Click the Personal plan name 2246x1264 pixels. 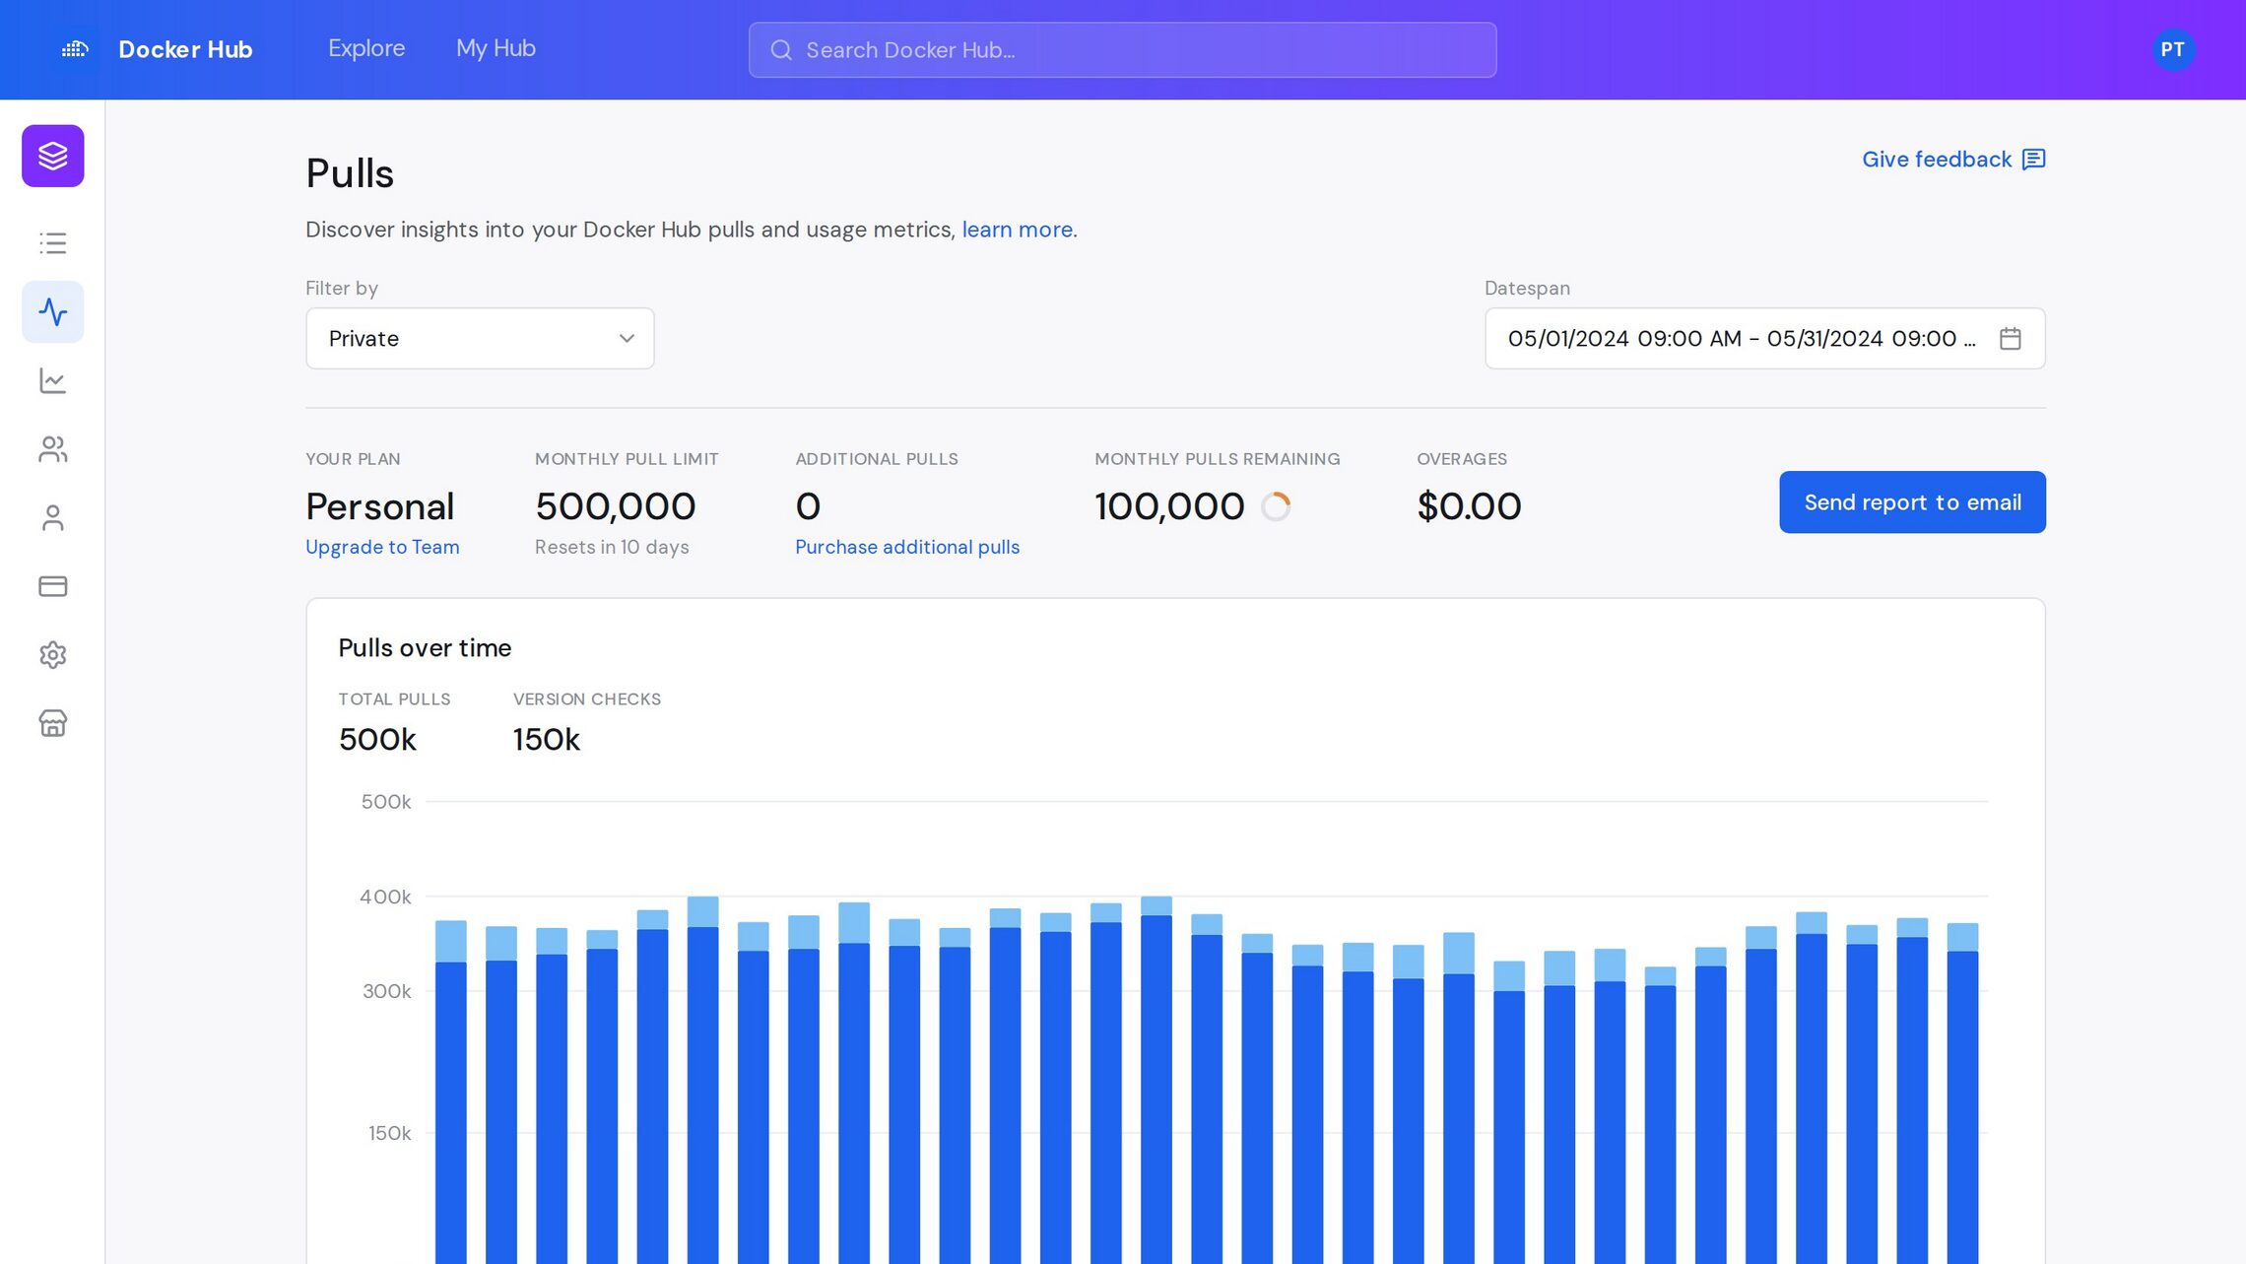[380, 506]
